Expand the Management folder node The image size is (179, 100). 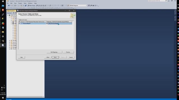click(10, 47)
